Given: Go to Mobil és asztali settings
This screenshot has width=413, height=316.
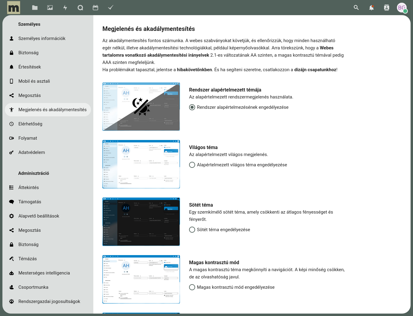Looking at the screenshot, I should (x=48, y=81).
